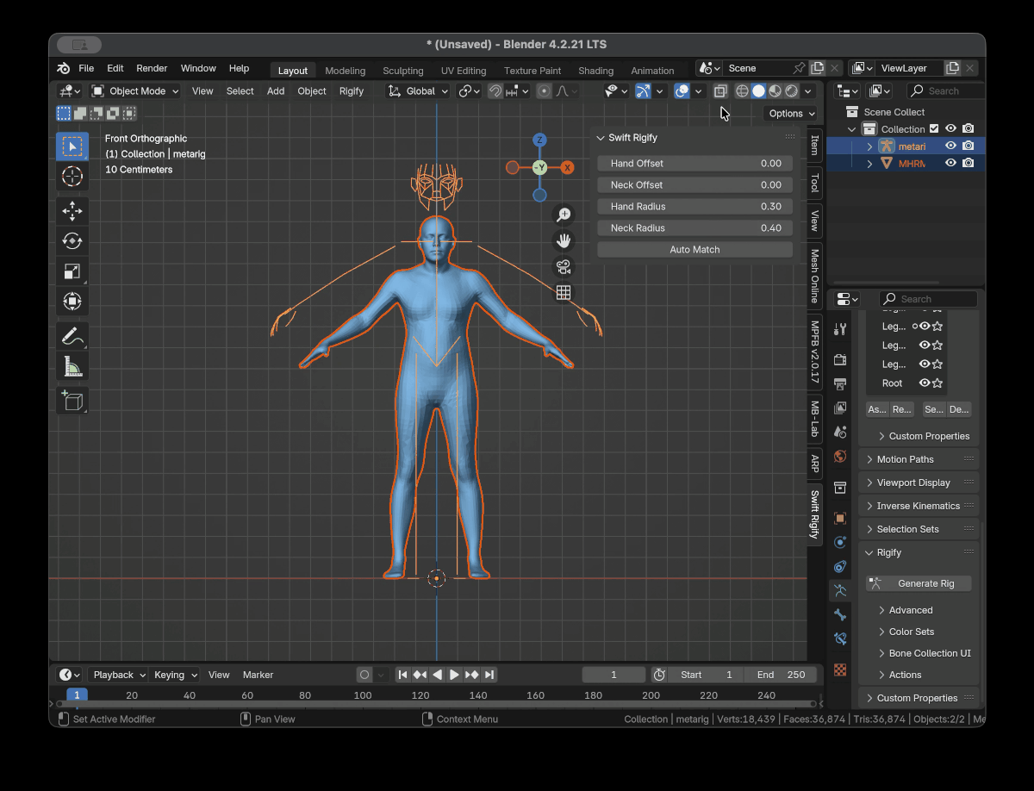Screen dimensions: 1034x791
Task: Open the Playback dropdown in timeline
Action: point(118,675)
